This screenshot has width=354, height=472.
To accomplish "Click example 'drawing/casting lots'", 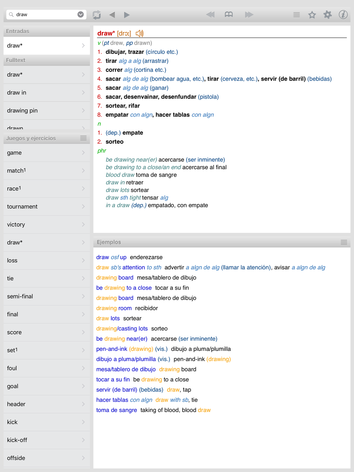I will (x=122, y=329).
